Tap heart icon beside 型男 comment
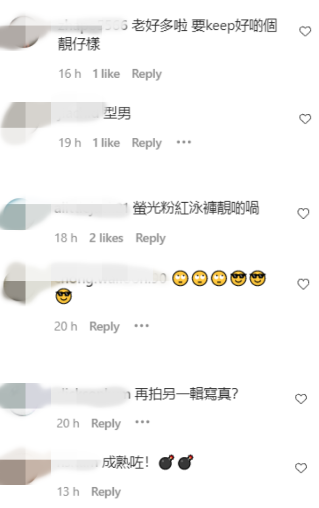The width and height of the screenshot is (319, 508). click(305, 119)
